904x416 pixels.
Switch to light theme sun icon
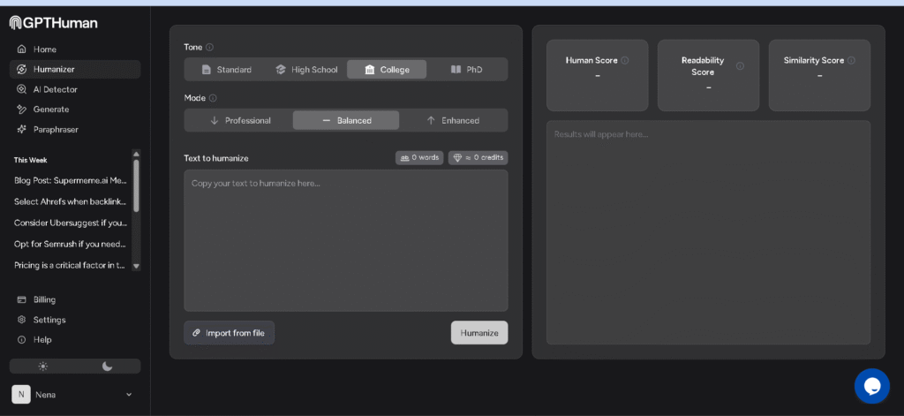42,366
